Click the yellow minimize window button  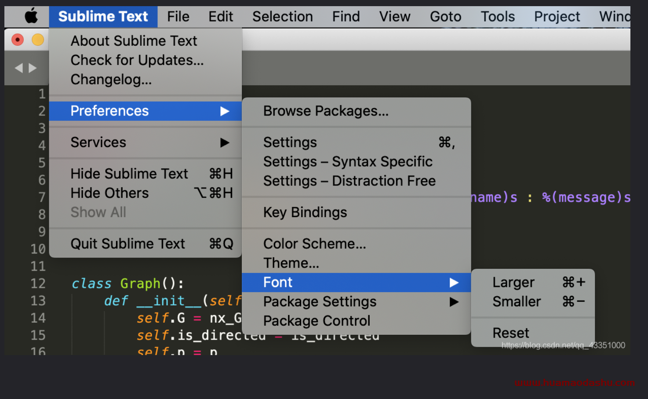point(38,40)
